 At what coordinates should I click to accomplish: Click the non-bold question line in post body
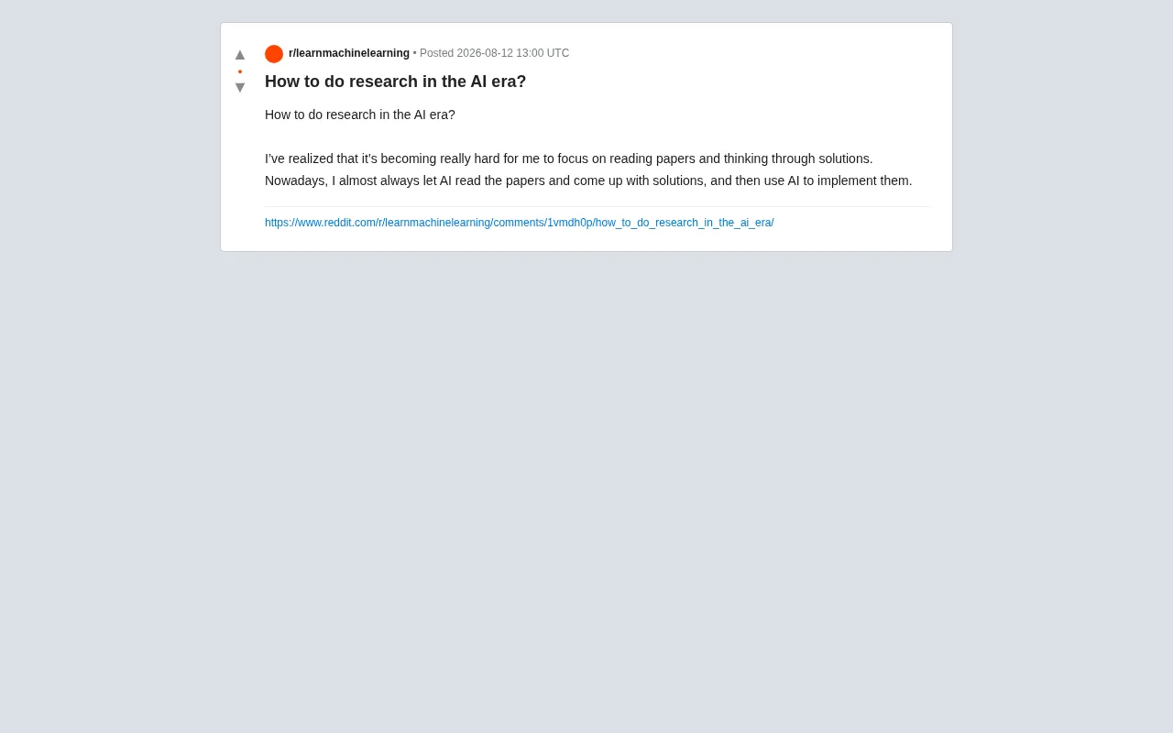360,115
